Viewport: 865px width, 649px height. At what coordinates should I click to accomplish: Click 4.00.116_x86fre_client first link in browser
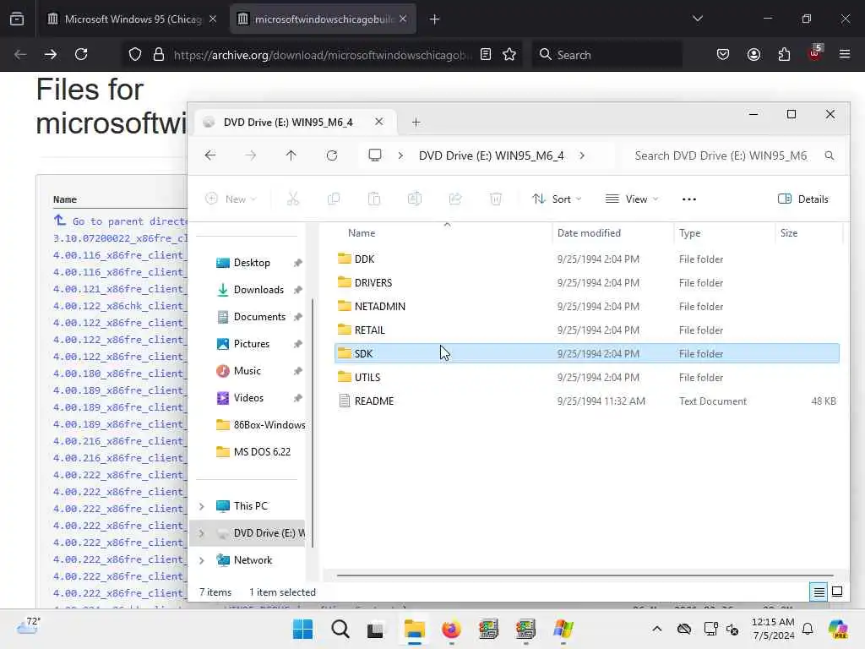coord(119,255)
